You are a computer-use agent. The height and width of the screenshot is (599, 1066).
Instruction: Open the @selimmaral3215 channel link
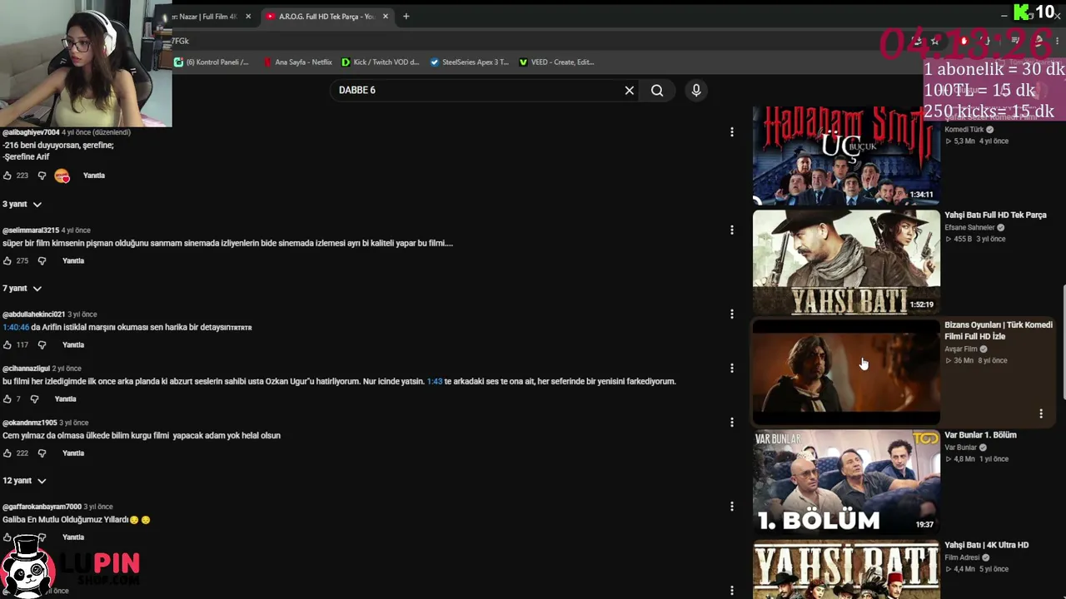click(x=31, y=230)
